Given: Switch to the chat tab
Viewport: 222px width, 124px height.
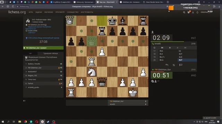Looking at the screenshot, I should point(30,53).
